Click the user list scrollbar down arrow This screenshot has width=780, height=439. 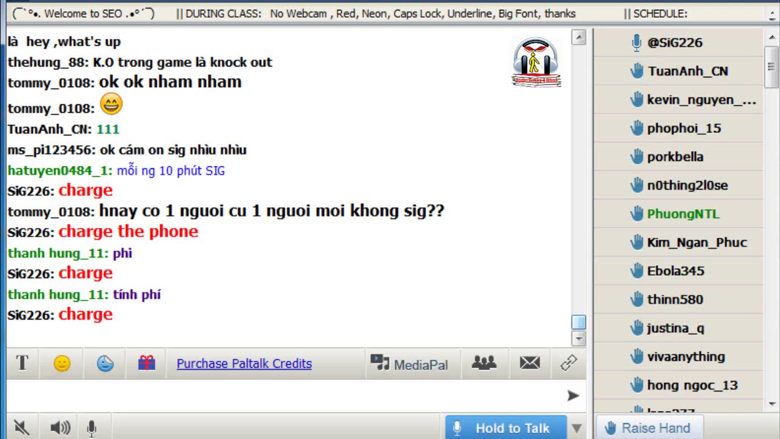pos(773,404)
